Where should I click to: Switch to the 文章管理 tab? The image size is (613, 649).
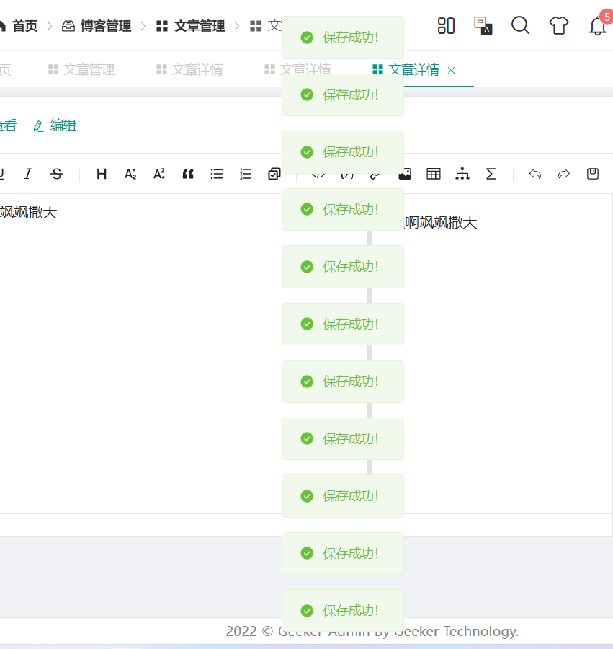(81, 69)
